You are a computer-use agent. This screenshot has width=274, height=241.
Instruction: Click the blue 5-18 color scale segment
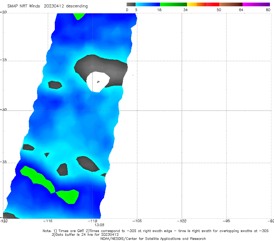(x=148, y=4)
